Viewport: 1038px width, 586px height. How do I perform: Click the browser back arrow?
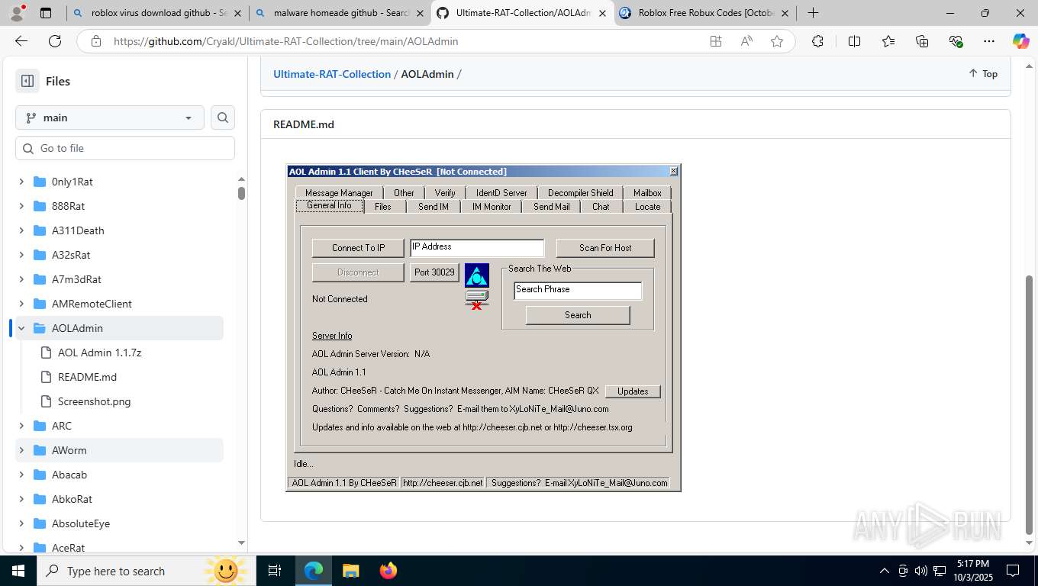pos(21,41)
